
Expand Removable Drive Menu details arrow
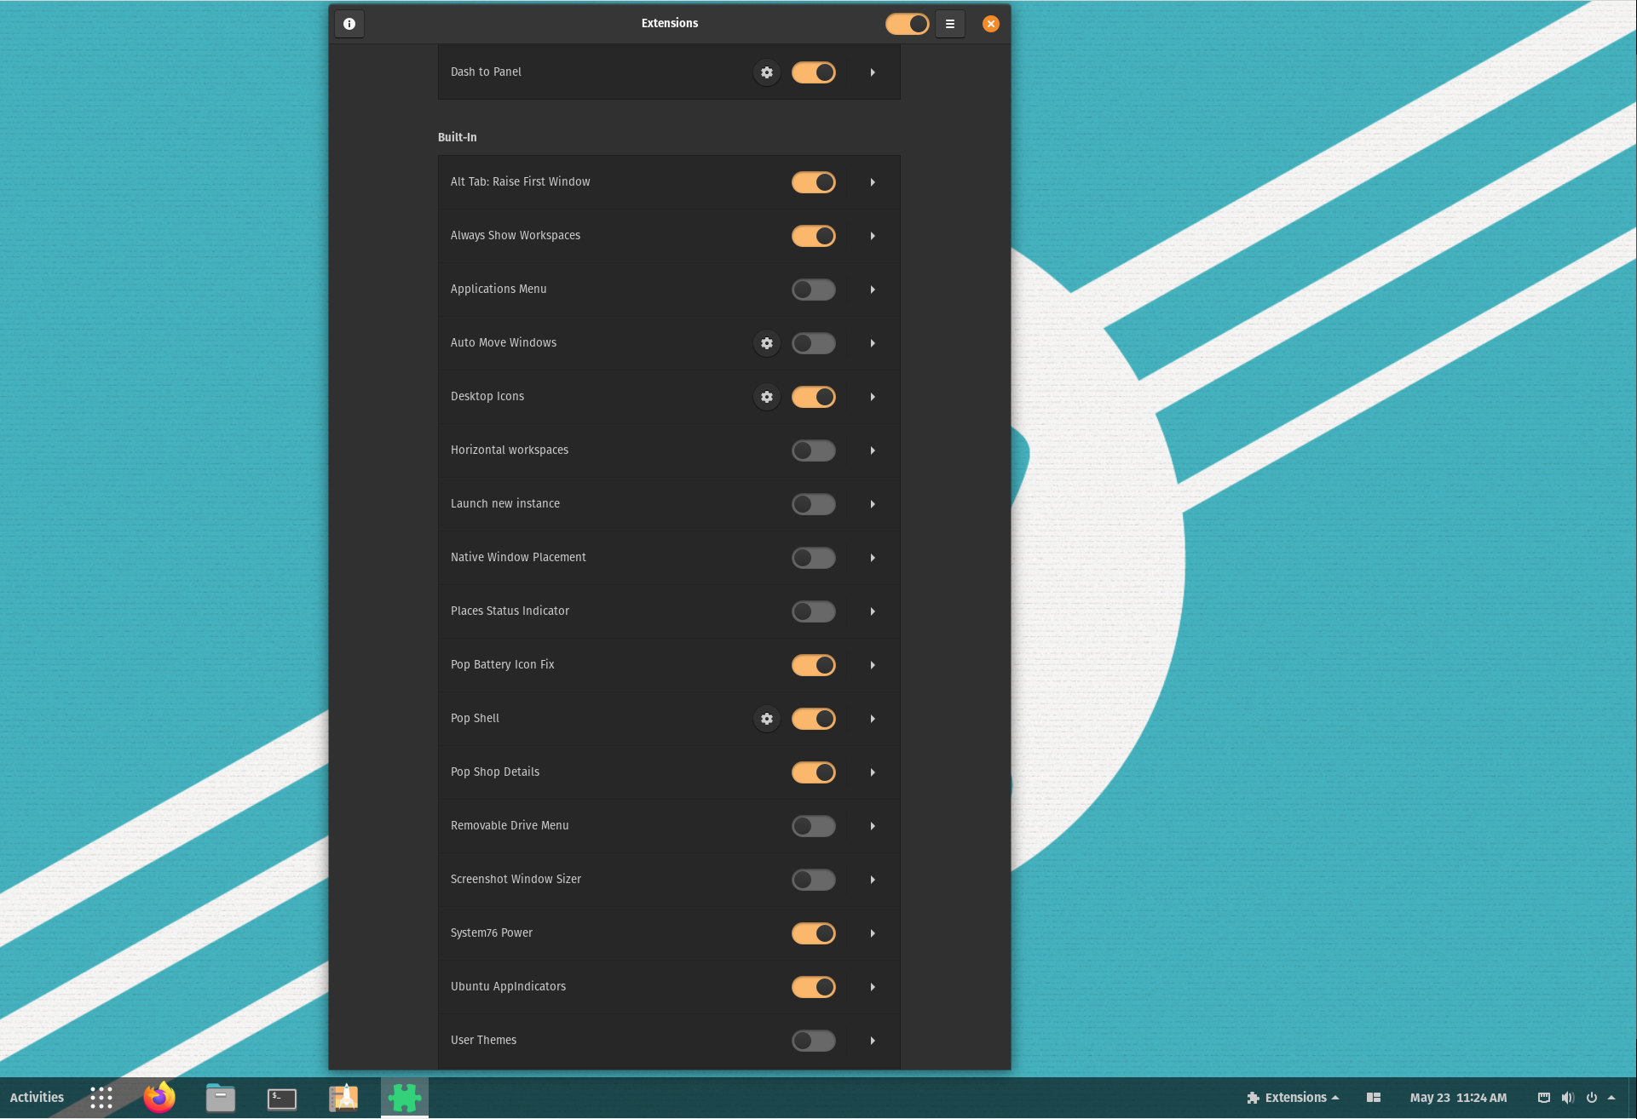point(873,826)
